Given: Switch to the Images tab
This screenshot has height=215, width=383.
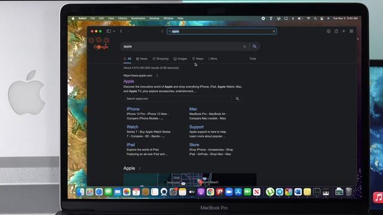Looking at the screenshot, I should click(180, 59).
